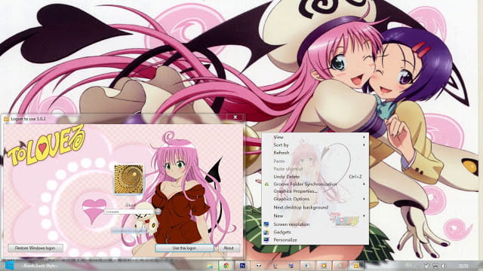
Task: Open Photoshop from the taskbar
Action: (242, 266)
